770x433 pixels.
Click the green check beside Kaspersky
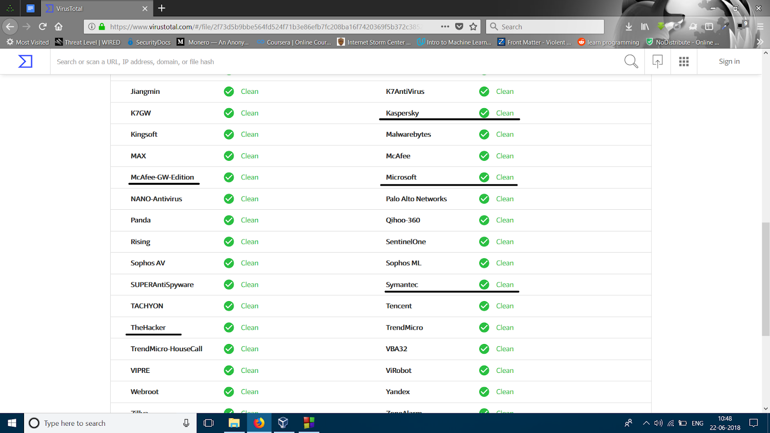[x=484, y=113]
